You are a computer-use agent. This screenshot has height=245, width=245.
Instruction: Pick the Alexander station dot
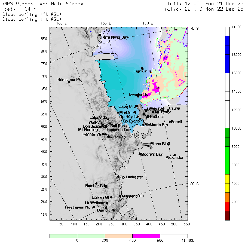coord(174,155)
